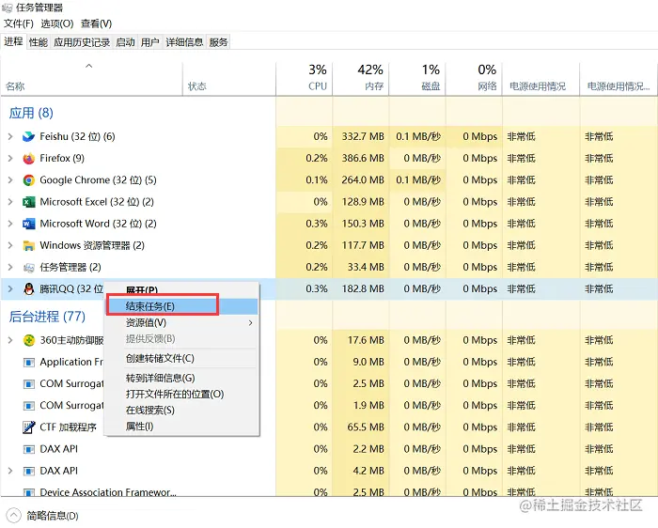
Task: Switch to the 用户 tab
Action: (150, 42)
